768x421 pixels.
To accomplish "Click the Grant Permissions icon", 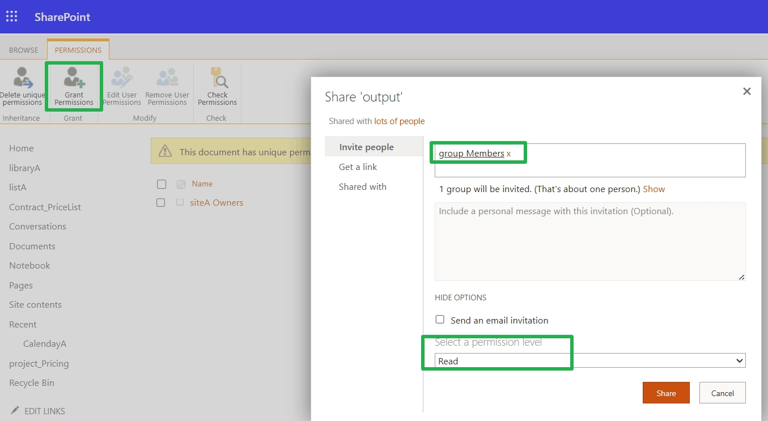I will [x=74, y=85].
